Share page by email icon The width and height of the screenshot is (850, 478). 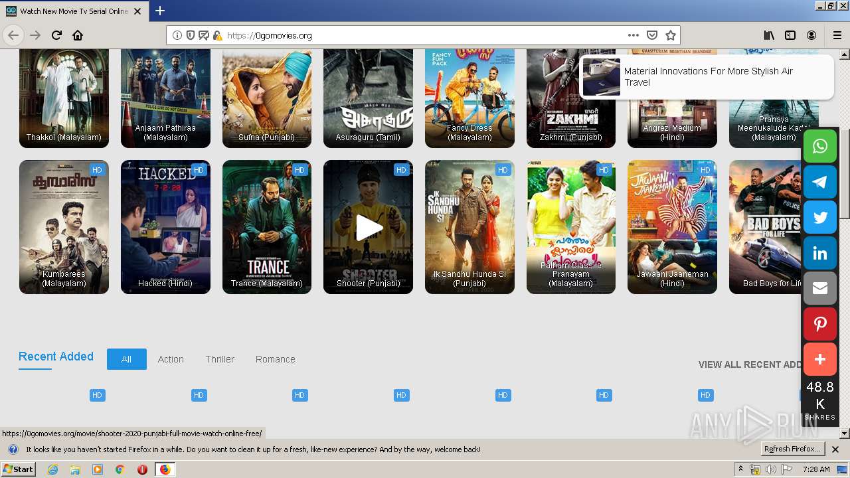pos(820,288)
